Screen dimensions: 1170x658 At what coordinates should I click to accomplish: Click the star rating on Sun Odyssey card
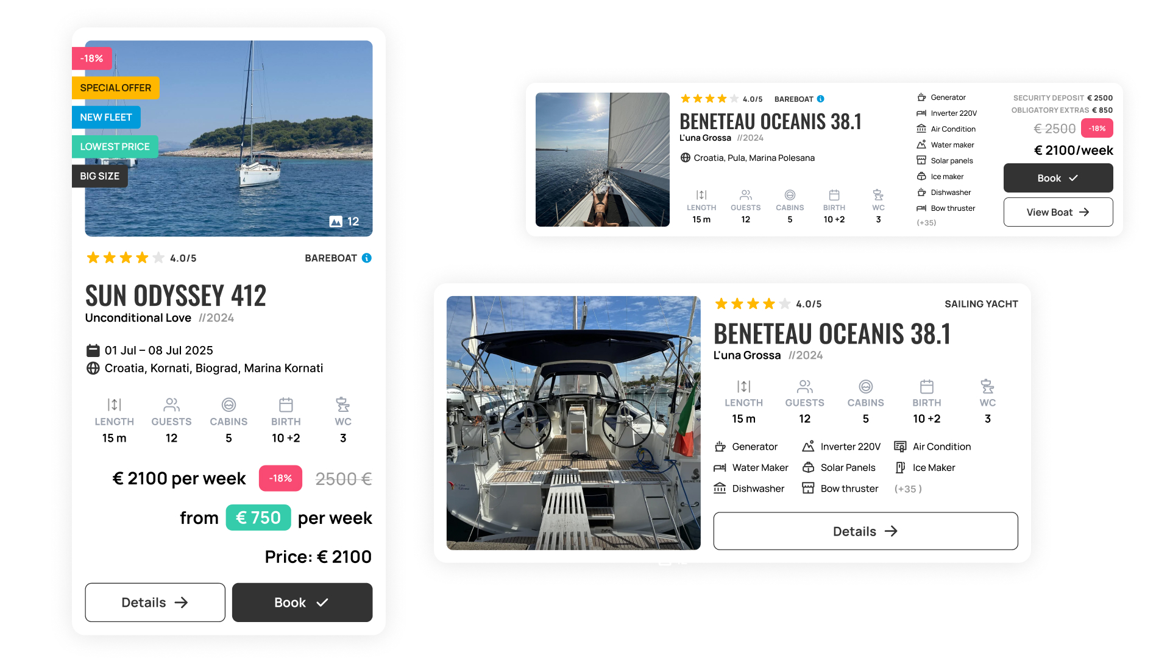click(126, 258)
